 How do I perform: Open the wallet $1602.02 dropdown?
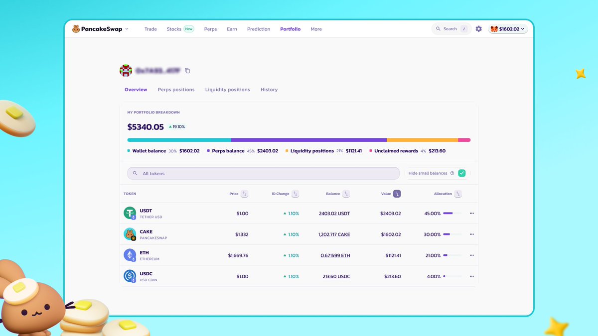click(x=508, y=29)
